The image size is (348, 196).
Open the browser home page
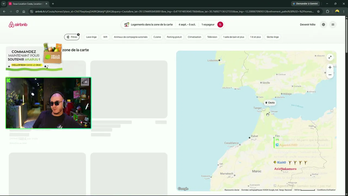pos(24,11)
